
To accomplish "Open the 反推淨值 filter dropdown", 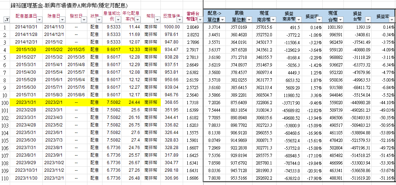I will coord(181,19).
